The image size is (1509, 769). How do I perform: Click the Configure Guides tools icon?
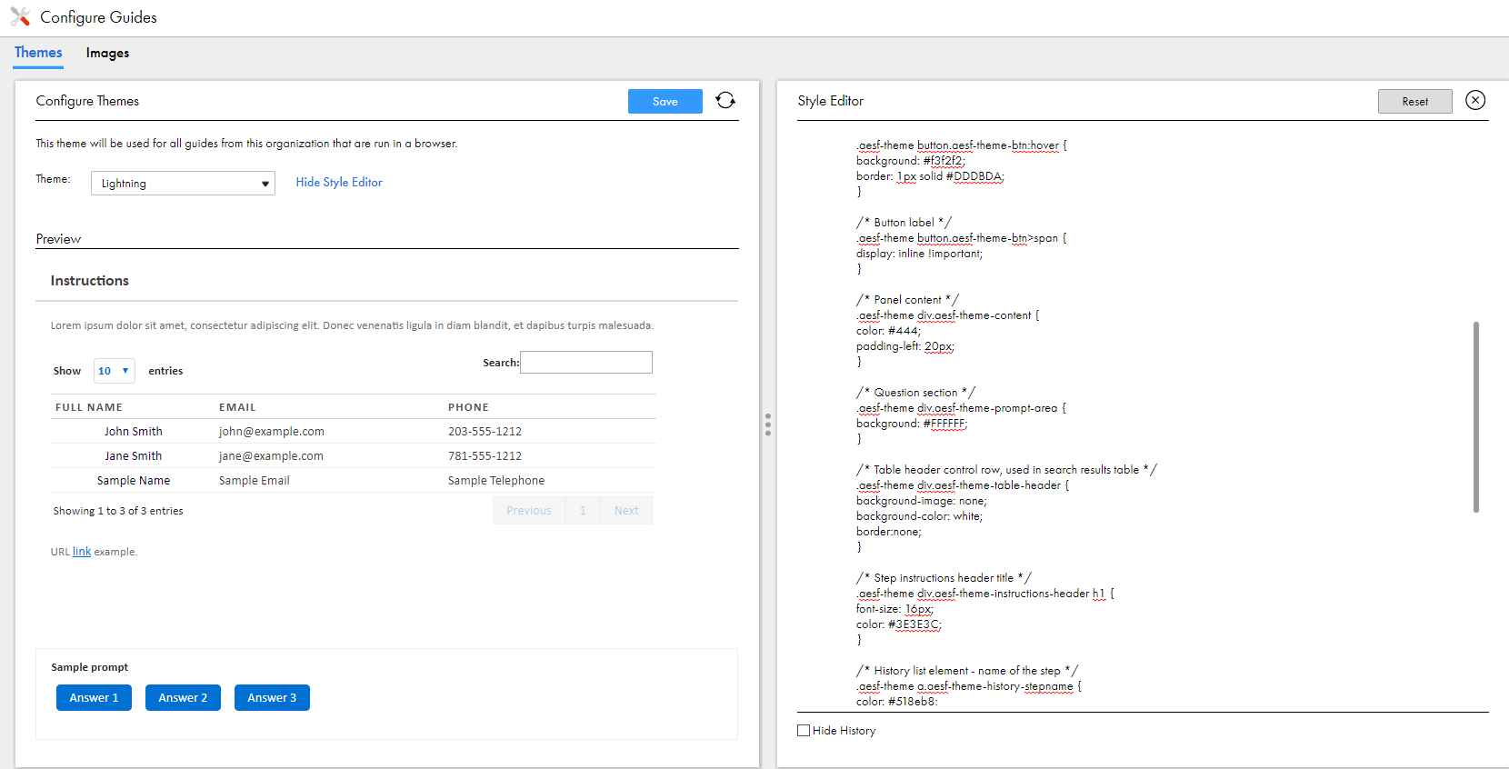20,17
